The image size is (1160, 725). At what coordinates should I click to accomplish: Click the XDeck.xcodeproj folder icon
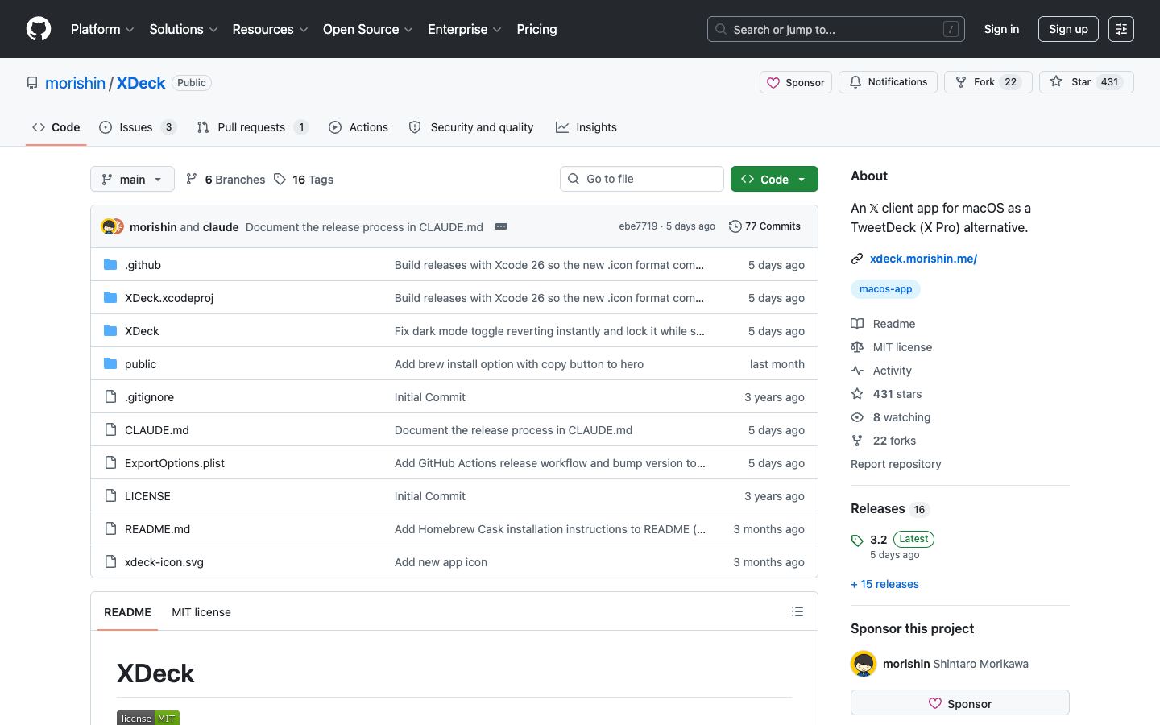(x=110, y=298)
